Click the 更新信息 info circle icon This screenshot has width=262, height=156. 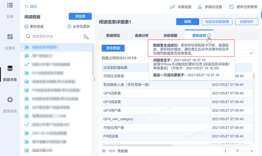[209, 36]
